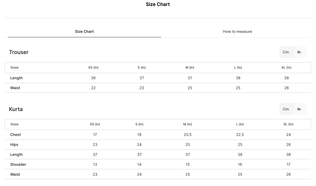The image size is (316, 186).
Task: Switch Kurta measurements to Cm
Action: pos(286,109)
